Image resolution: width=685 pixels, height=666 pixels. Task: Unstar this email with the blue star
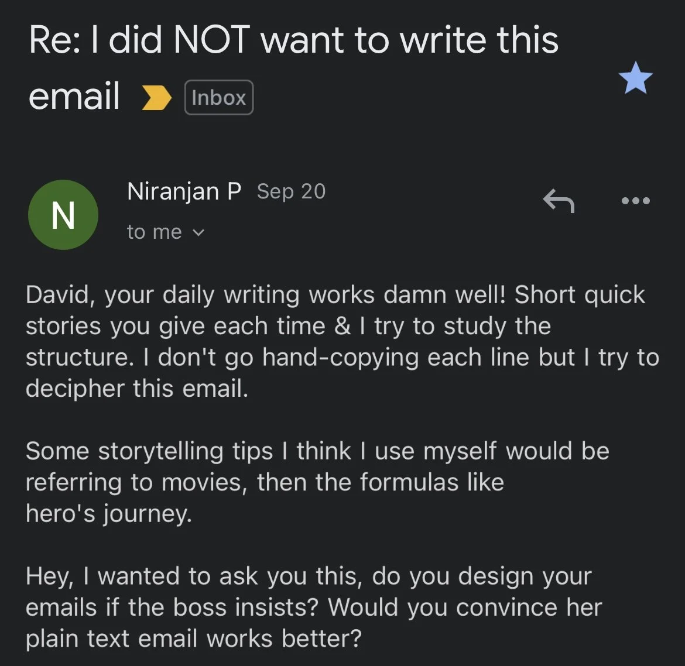point(635,80)
